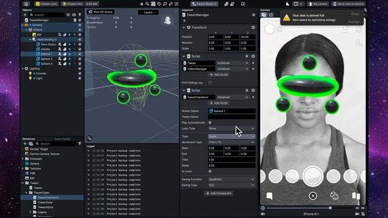Toggle Is Local checkbox
This screenshot has height=218, width=388.
pos(210,171)
